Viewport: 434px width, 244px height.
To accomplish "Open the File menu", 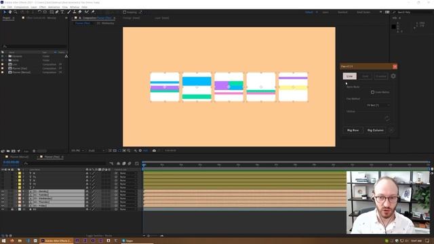I will [x=3, y=7].
